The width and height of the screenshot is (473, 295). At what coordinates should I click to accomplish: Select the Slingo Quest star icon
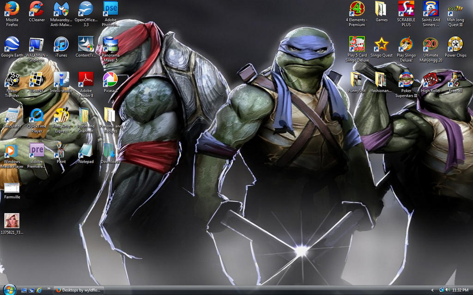pos(382,44)
